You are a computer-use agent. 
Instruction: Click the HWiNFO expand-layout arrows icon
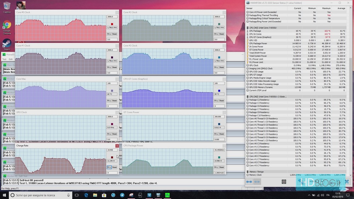249,182
